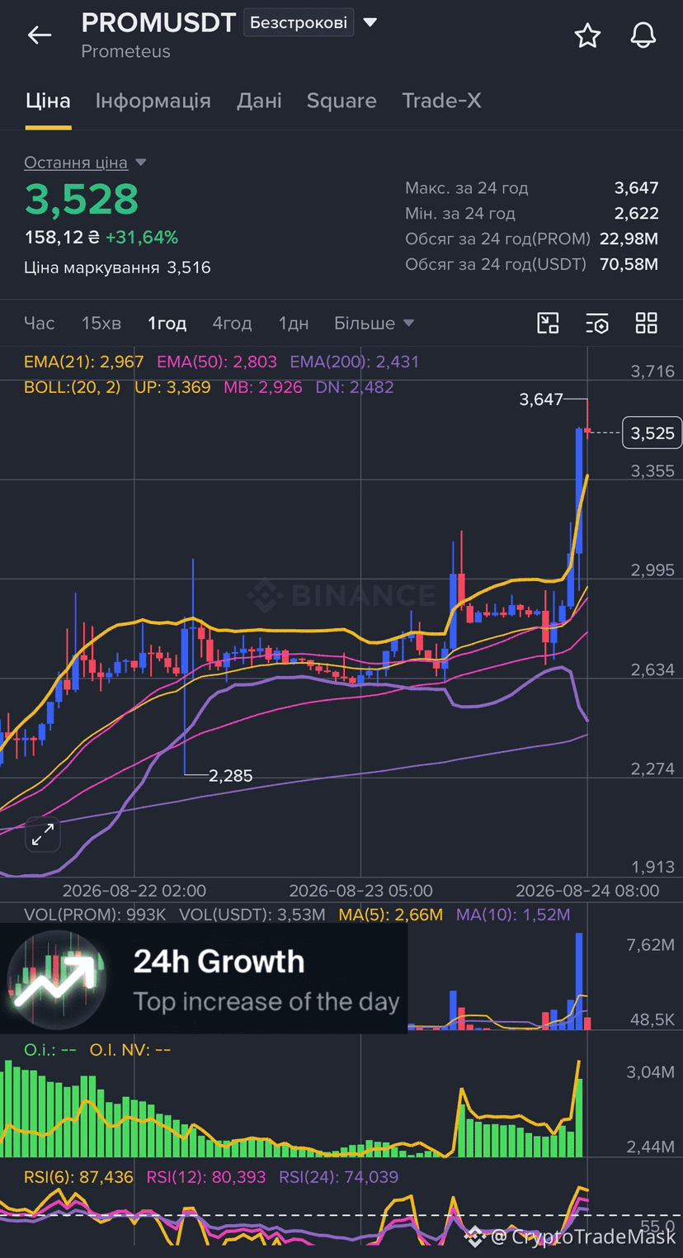This screenshot has height=1258, width=683.
Task: Click the 158,12 ₴ converted price
Action: (62, 238)
